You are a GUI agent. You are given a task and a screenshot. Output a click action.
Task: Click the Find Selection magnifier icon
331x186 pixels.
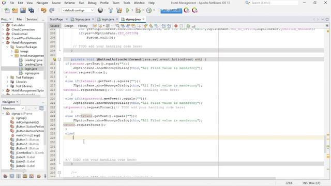coord(118,26)
